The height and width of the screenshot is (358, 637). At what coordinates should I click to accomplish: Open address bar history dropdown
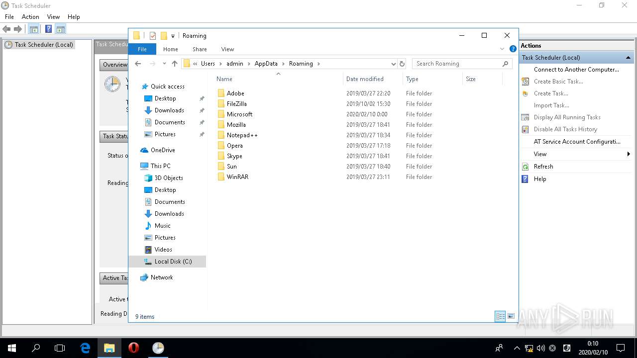tap(393, 64)
